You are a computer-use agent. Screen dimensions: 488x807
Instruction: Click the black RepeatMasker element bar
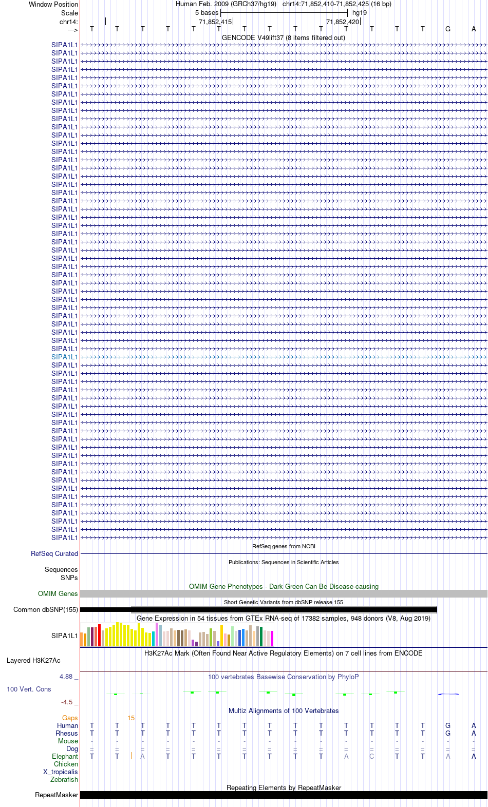[x=284, y=795]
